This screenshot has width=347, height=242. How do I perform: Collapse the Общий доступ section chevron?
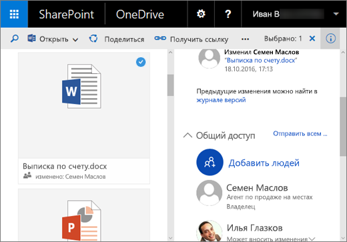point(188,135)
